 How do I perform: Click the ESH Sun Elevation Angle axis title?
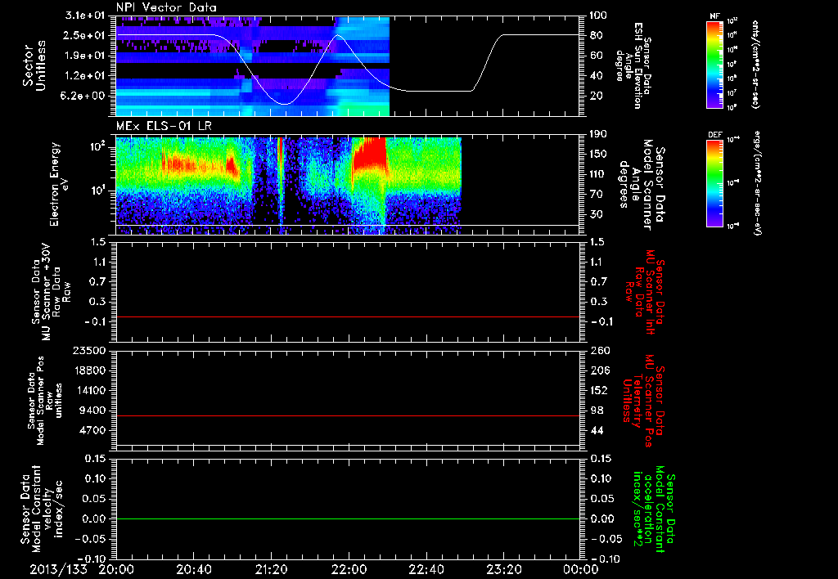[x=634, y=65]
